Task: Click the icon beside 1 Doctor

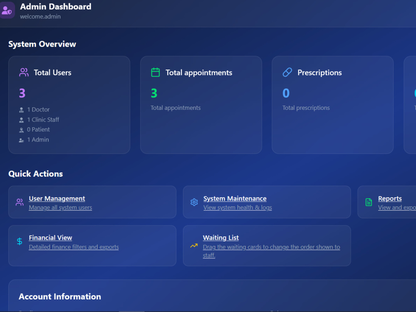Action: (22, 110)
